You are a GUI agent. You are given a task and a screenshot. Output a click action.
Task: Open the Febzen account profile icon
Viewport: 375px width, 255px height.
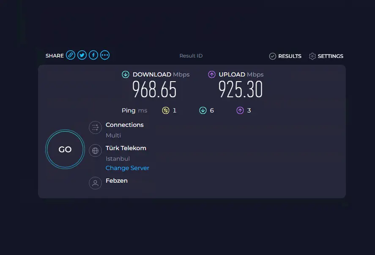95,183
